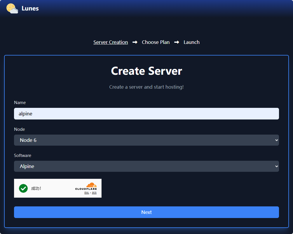Open the Cloudflare 条款 terms link
The width and height of the screenshot is (293, 234).
point(94,193)
